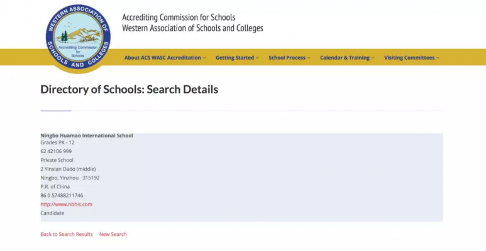Click Western Association of Schools and Colleges text
486x251 pixels.
pos(192,28)
